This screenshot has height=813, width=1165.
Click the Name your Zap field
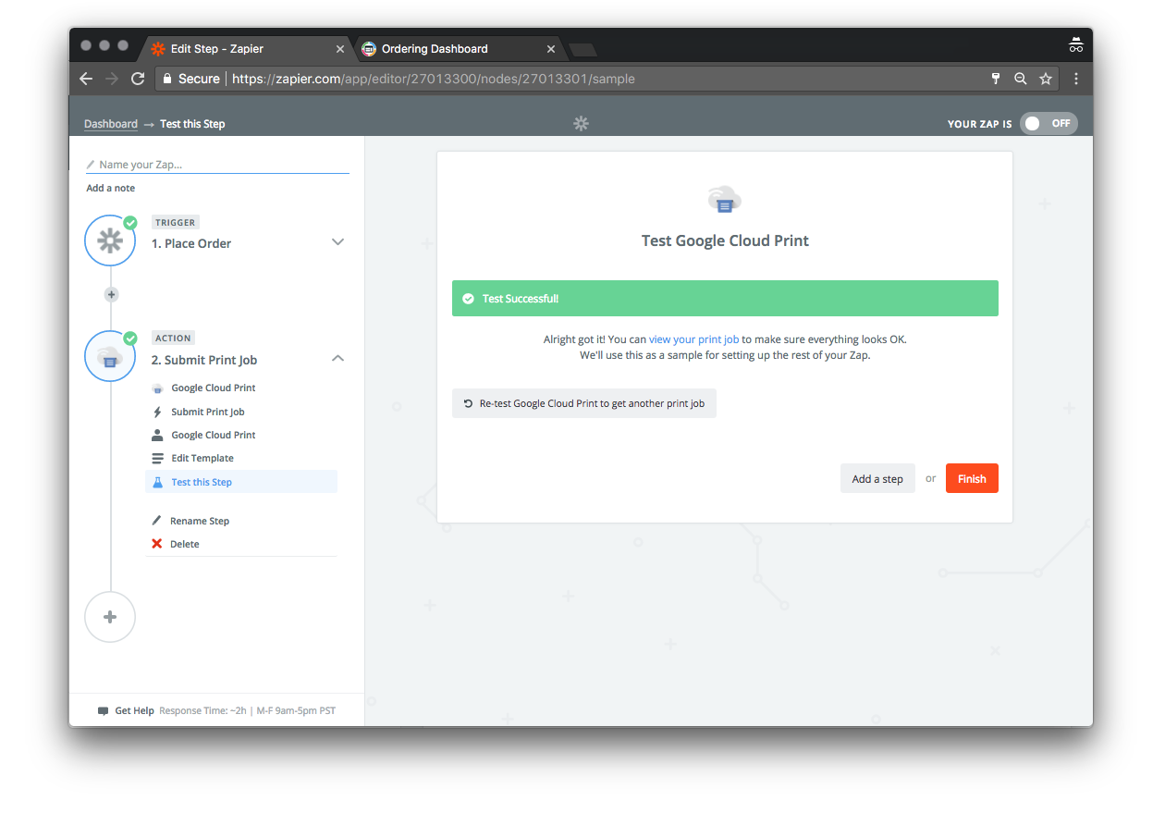218,165
